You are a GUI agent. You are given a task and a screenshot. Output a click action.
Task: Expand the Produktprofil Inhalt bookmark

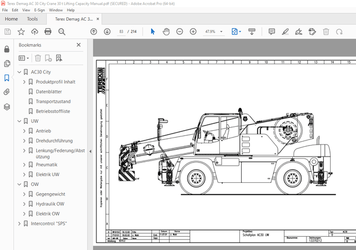24,82
